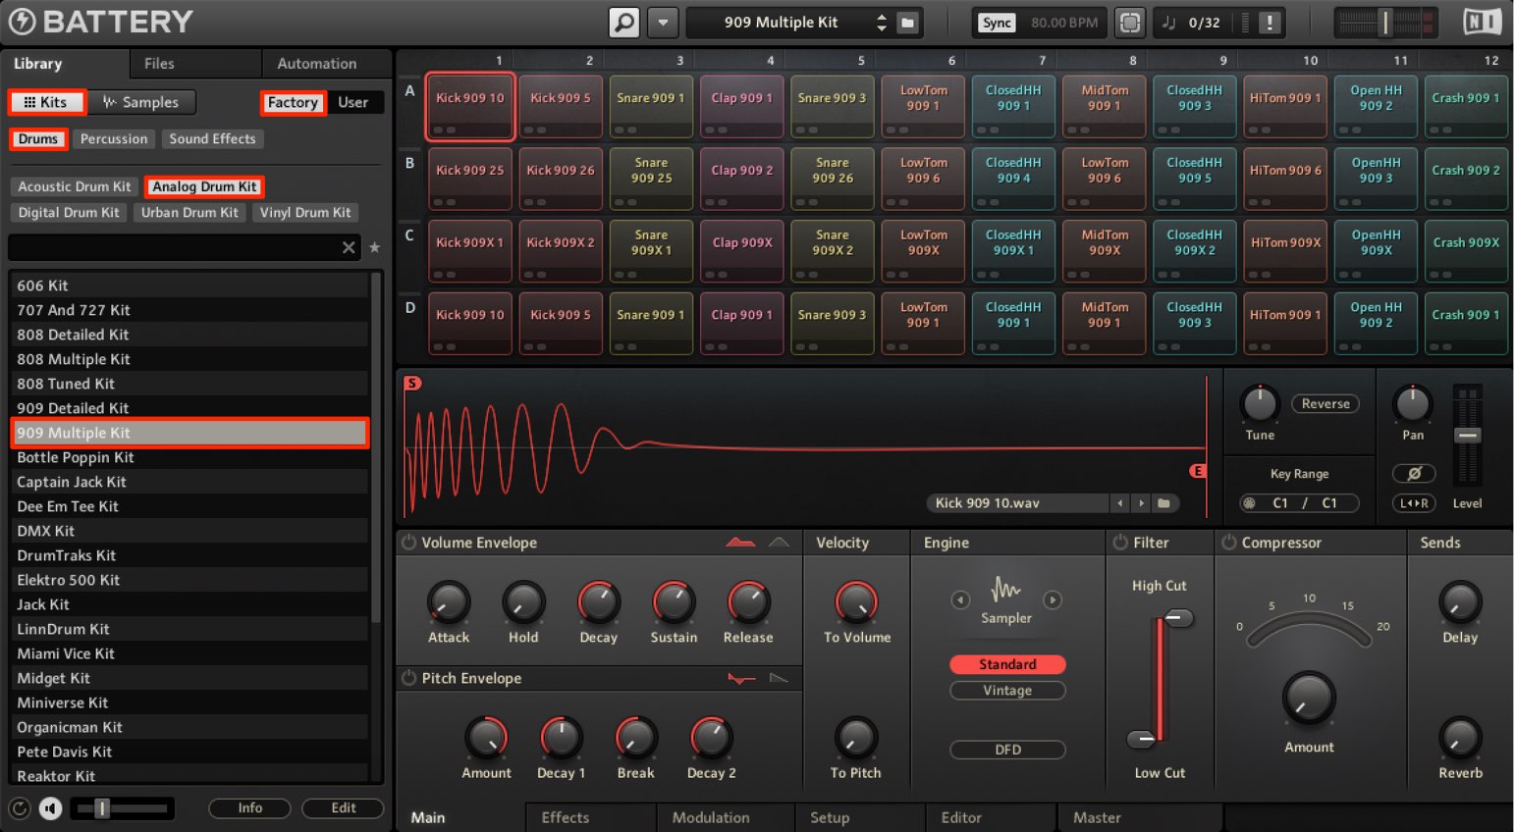Select the Vintage sampler mode button

click(1007, 691)
